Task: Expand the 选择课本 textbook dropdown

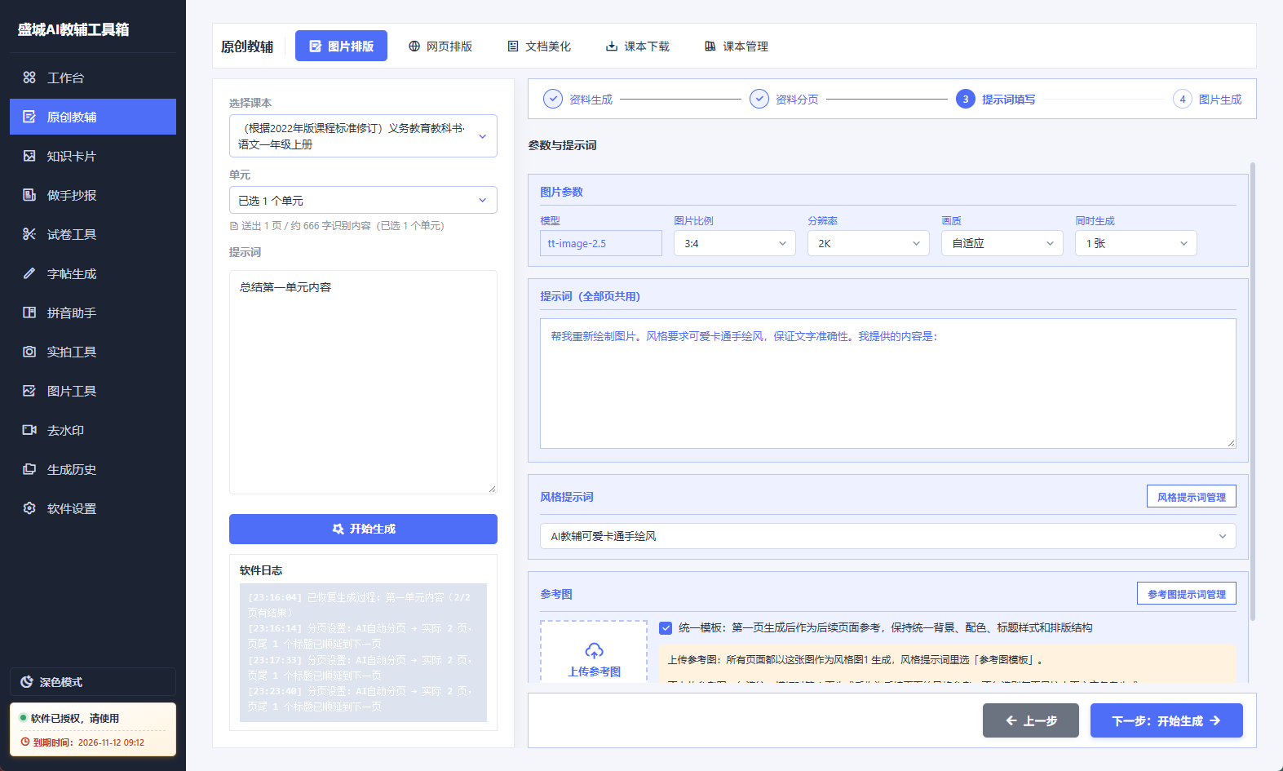Action: [x=363, y=136]
